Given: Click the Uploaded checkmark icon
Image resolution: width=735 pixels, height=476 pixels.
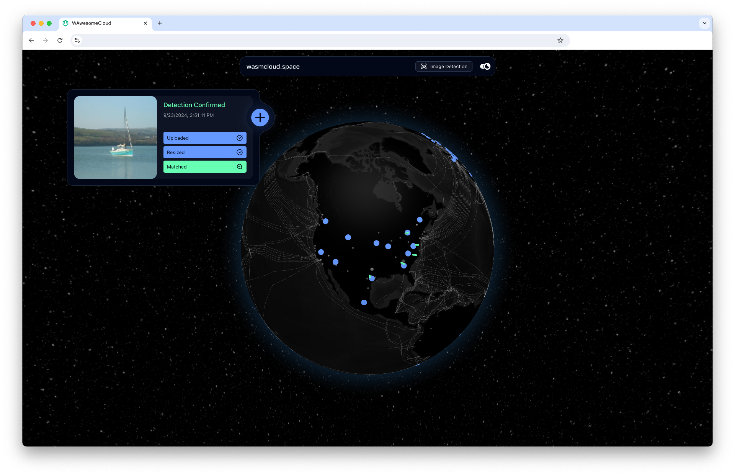Looking at the screenshot, I should point(240,138).
